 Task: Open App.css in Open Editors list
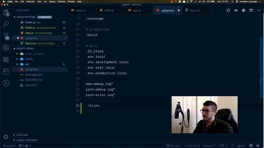[40, 43]
